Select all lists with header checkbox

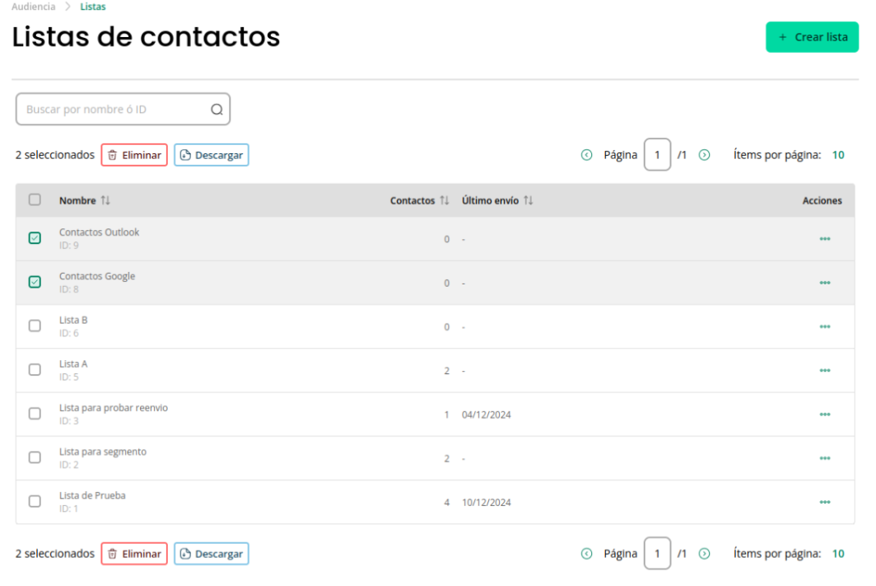pyautogui.click(x=35, y=199)
